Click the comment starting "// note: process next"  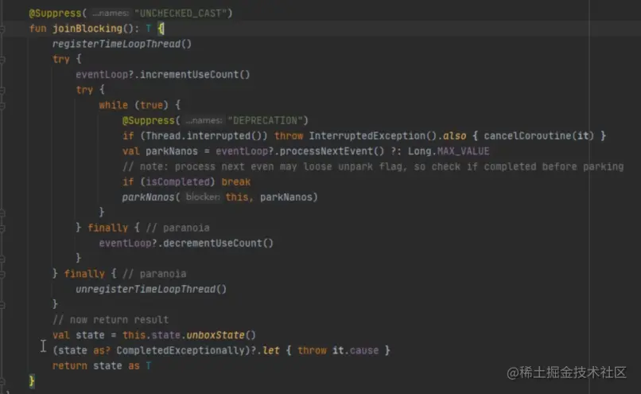tap(373, 166)
